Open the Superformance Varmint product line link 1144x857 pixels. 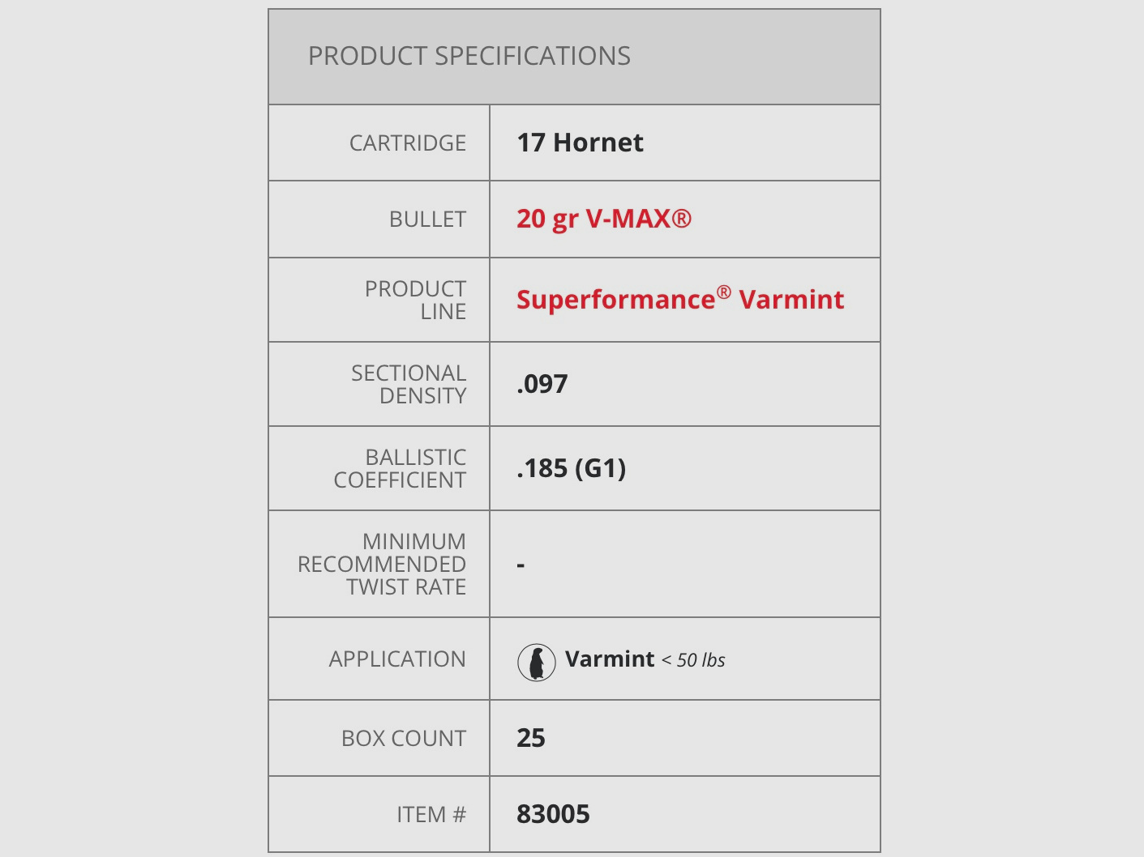click(679, 300)
